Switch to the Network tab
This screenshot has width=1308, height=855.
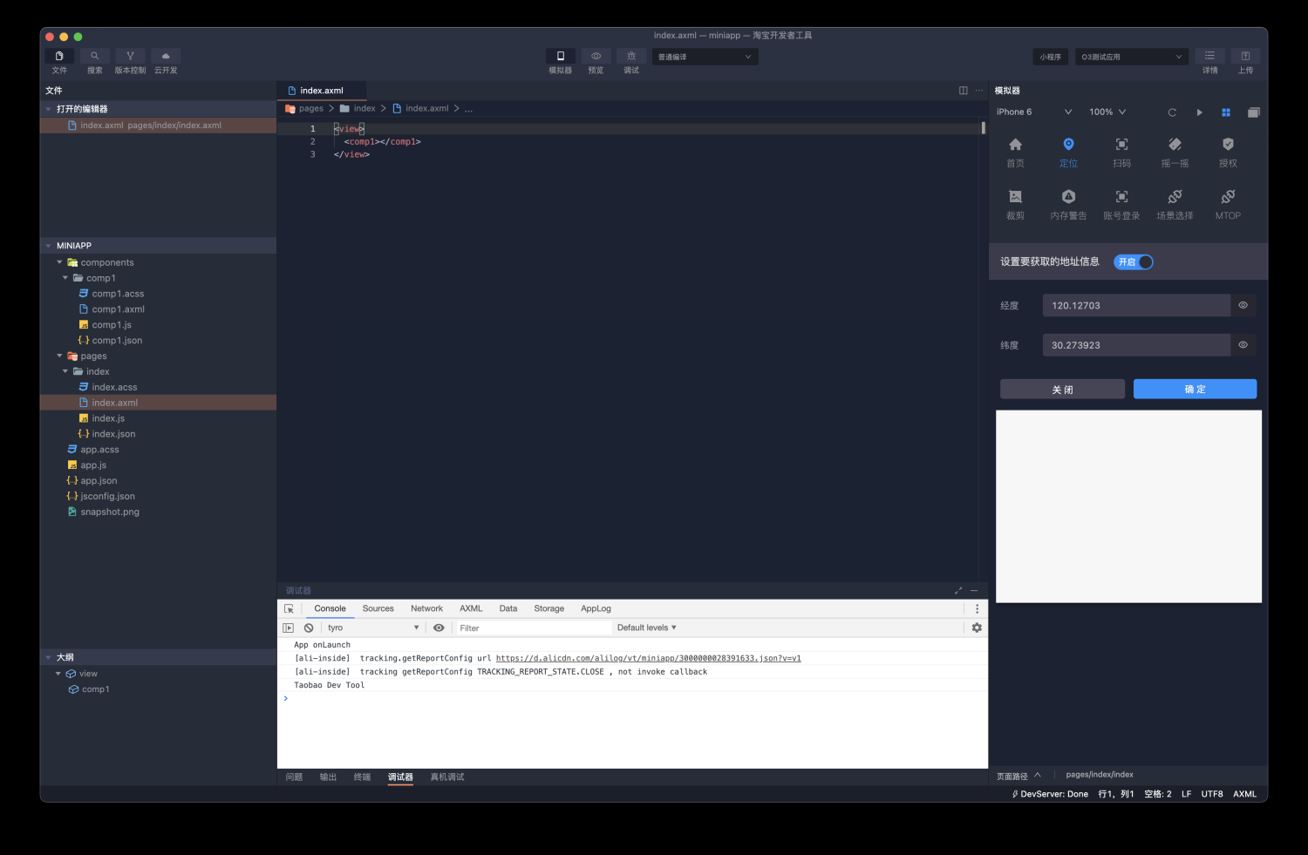point(426,608)
